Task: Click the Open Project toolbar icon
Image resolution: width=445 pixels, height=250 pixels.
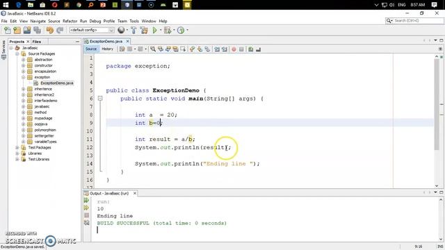Action: tap(27, 30)
